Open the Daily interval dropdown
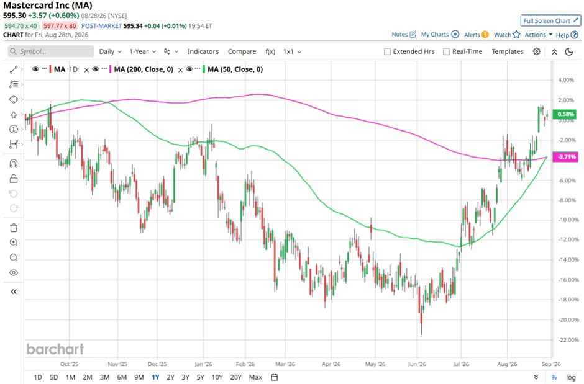The height and width of the screenshot is (384, 584). [x=110, y=51]
